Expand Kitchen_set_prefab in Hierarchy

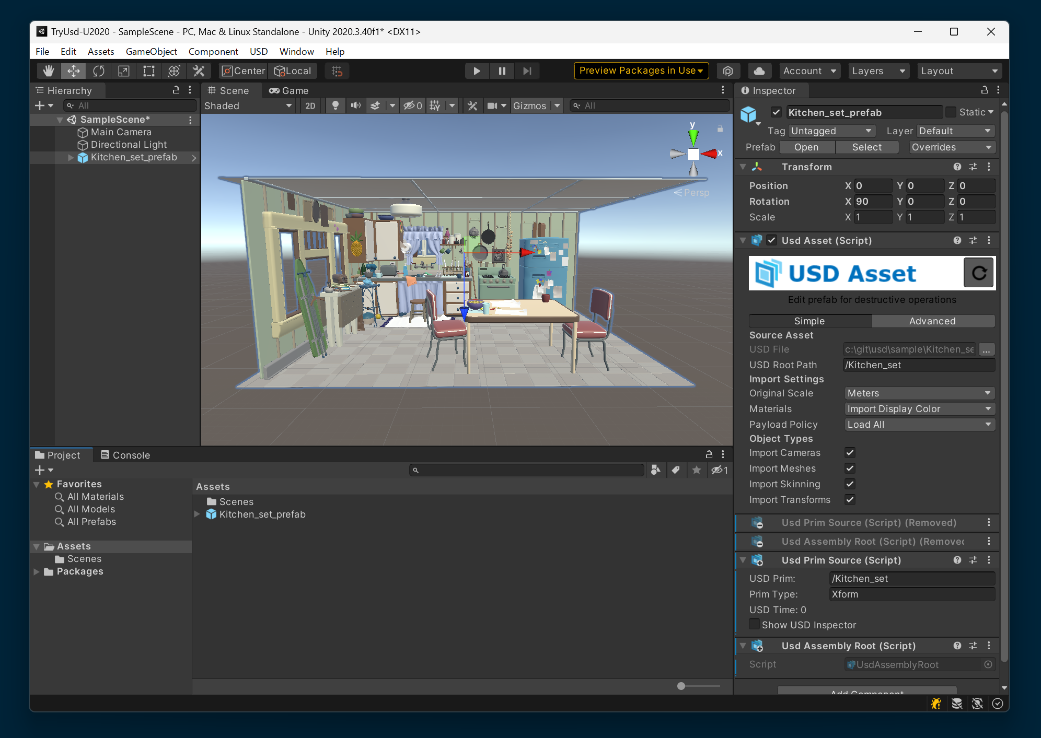pos(71,158)
